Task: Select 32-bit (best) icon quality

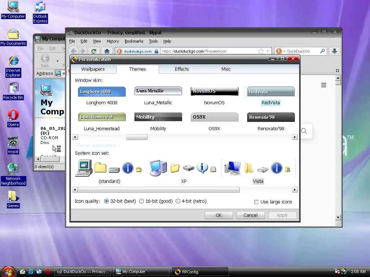Action: [107, 201]
